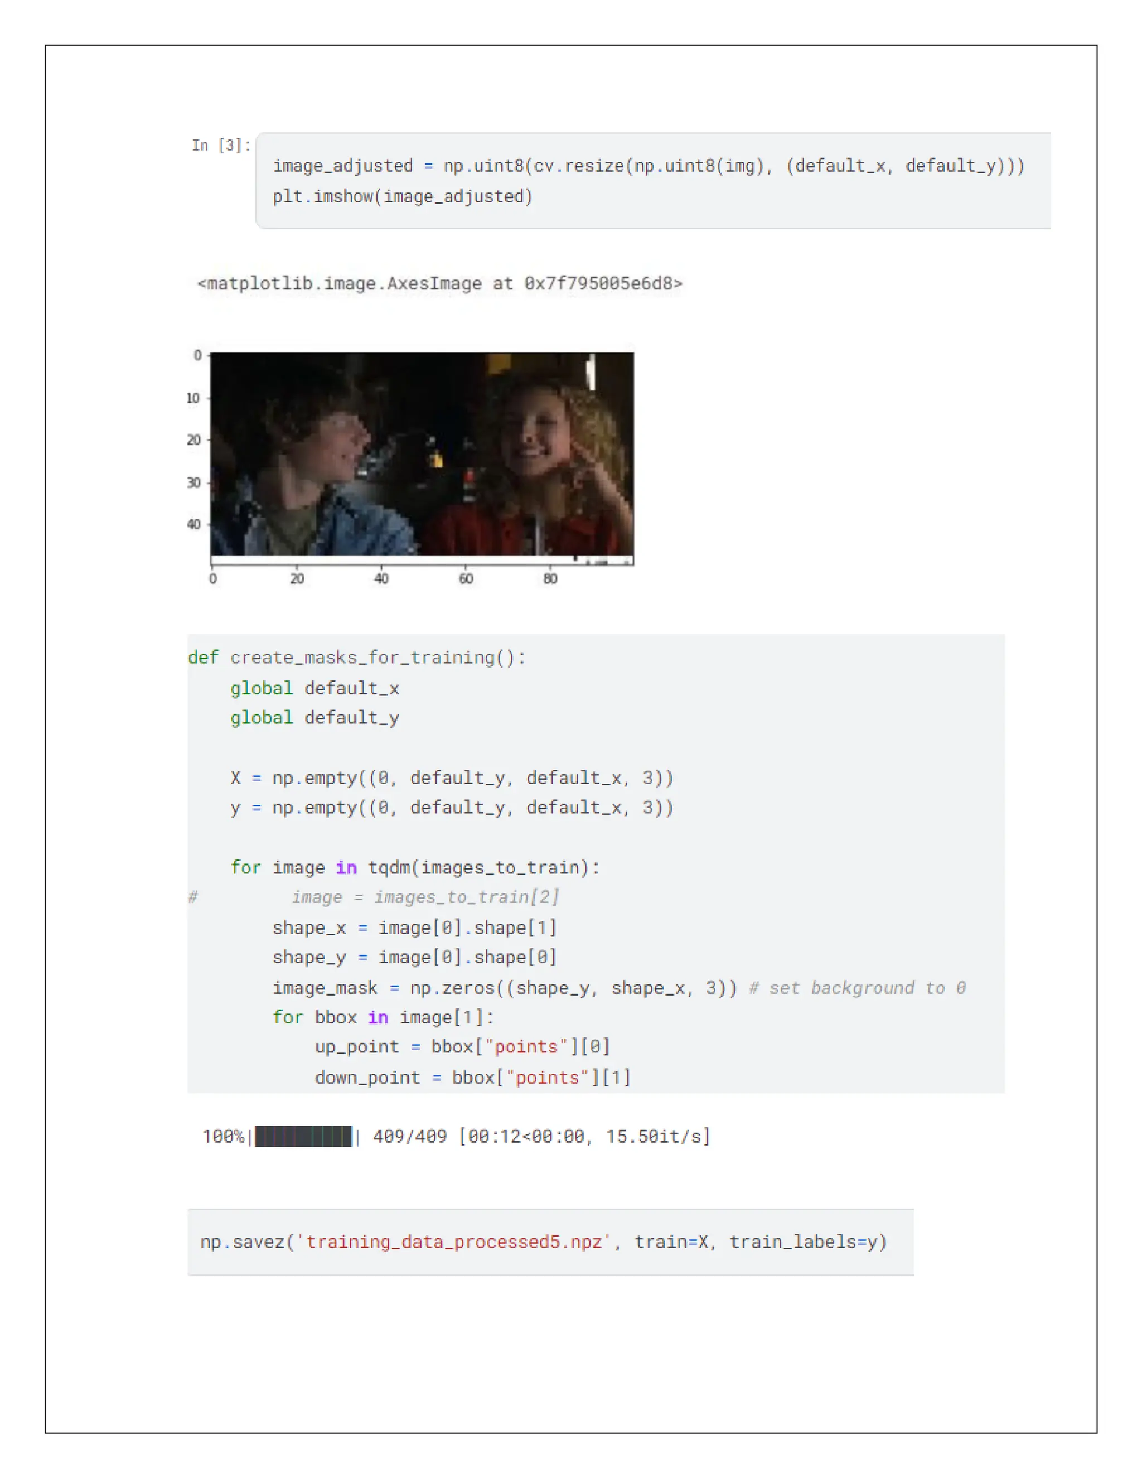Click the global default_y statement
This screenshot has height=1478, width=1142.
314,718
